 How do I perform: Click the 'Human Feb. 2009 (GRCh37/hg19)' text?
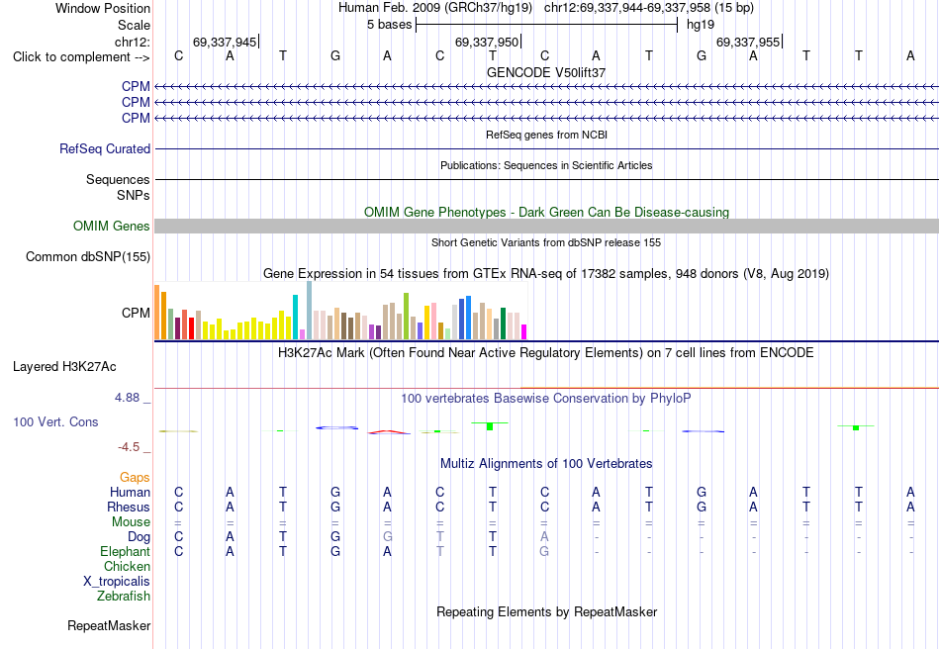[x=434, y=8]
